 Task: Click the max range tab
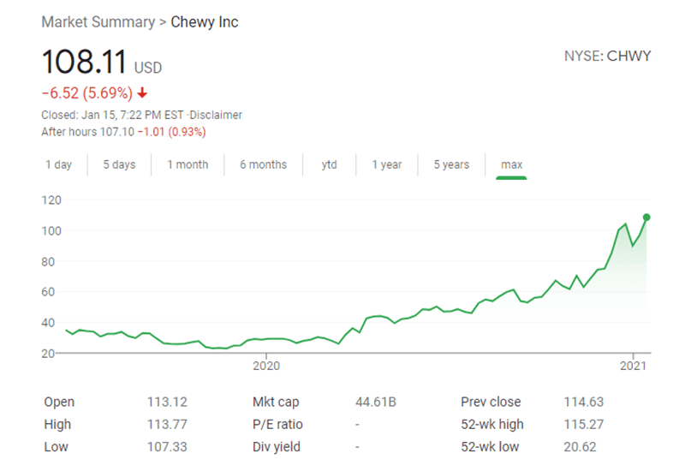pos(512,165)
